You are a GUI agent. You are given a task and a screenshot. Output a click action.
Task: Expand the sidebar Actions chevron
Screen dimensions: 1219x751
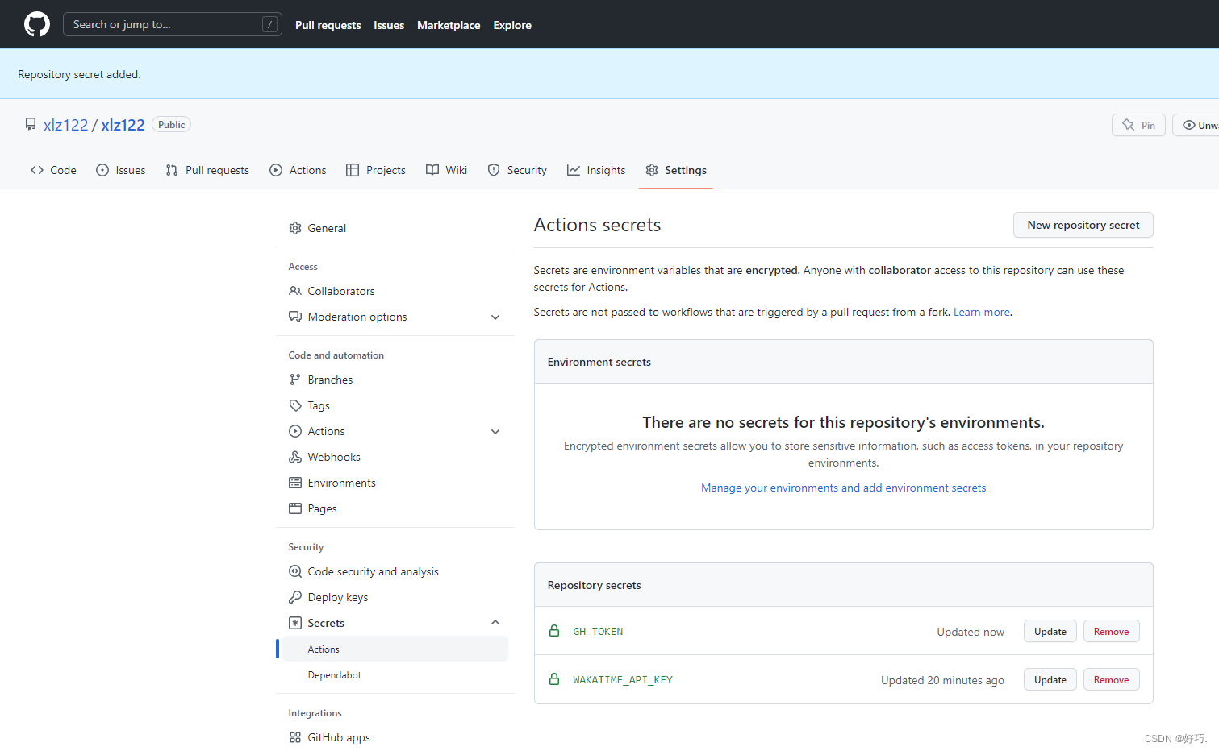(x=495, y=432)
